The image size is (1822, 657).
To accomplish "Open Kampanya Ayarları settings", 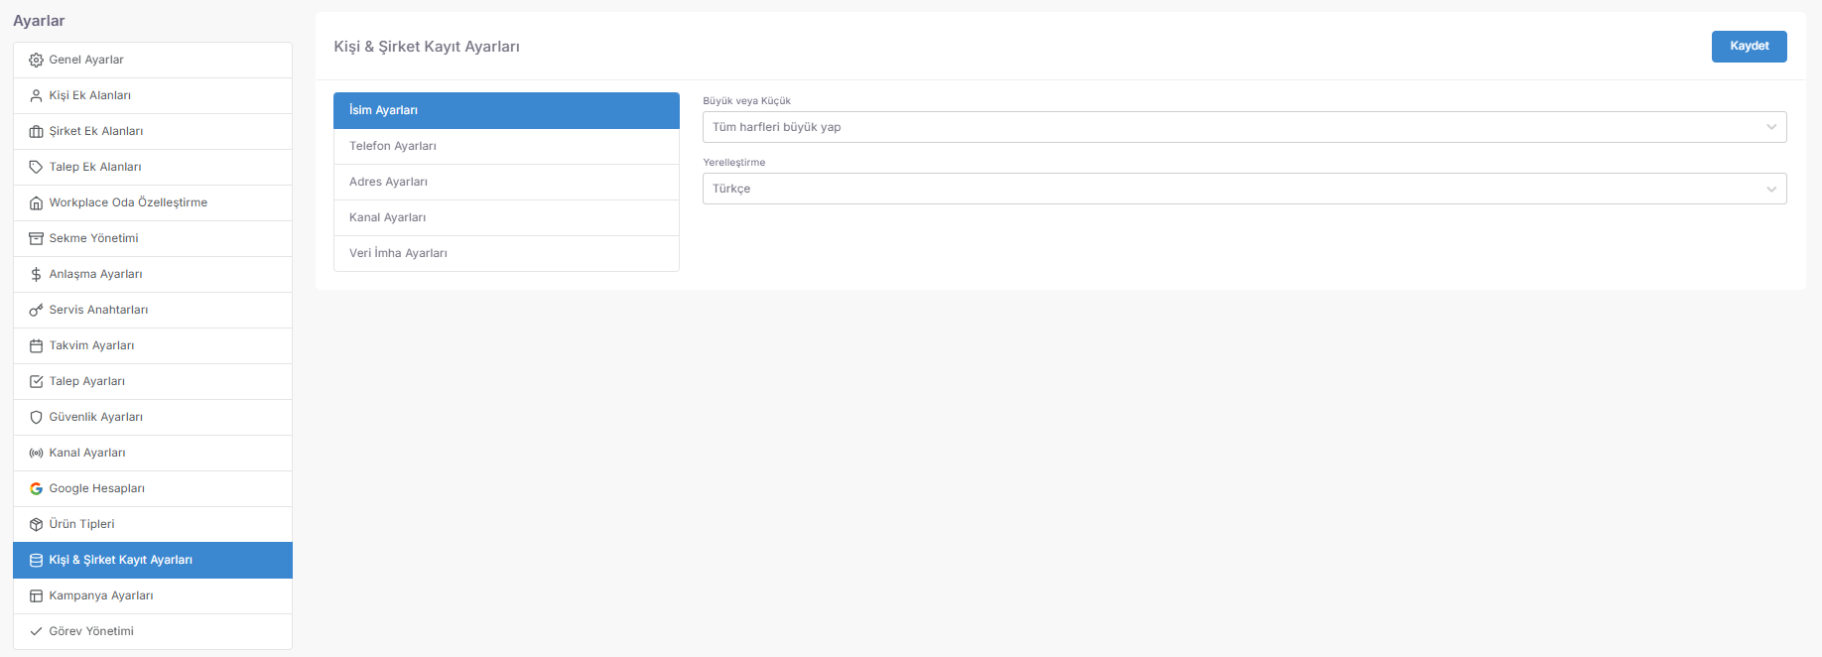I will point(153,595).
